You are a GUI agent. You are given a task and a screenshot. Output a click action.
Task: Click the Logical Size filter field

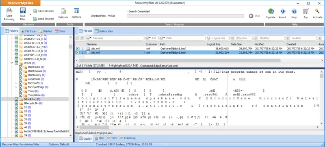[x=217, y=38]
